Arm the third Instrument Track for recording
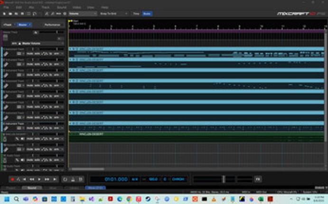 (x=57, y=76)
